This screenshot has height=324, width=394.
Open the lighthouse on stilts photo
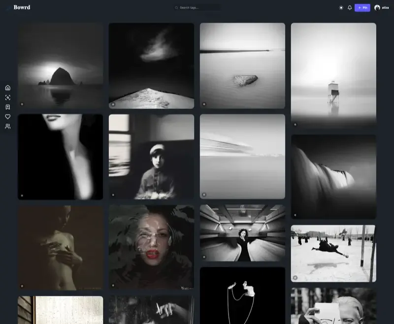(333, 76)
